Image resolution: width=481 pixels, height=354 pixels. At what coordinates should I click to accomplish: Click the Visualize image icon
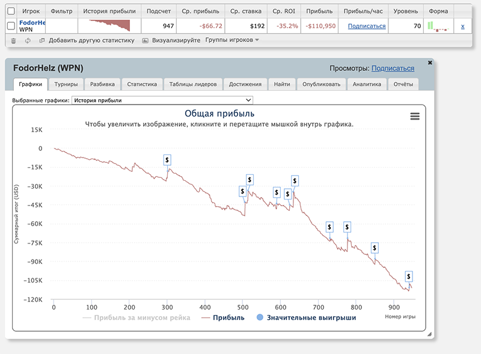tap(146, 40)
